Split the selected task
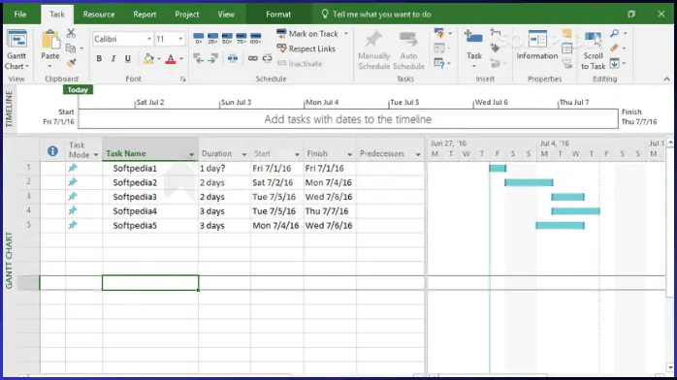 [232, 58]
